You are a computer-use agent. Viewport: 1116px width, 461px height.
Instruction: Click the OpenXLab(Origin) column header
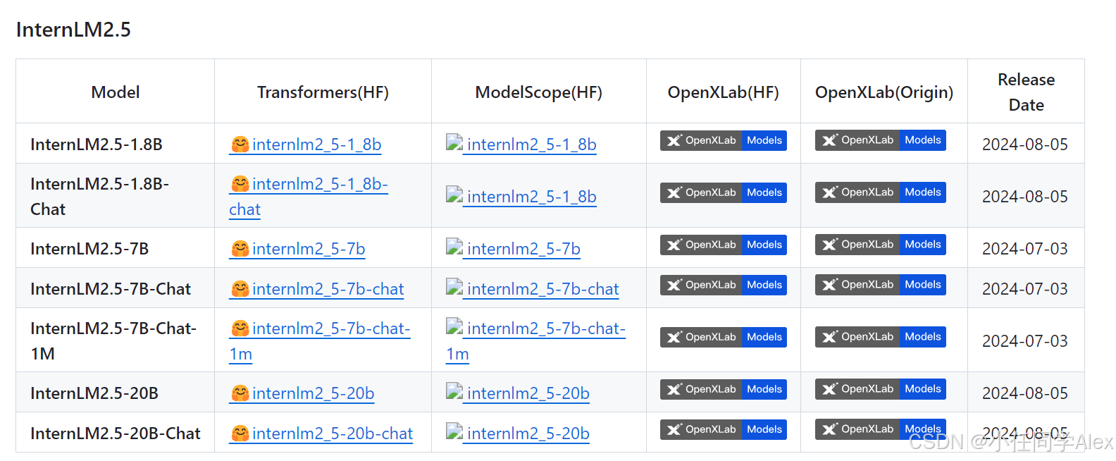(x=884, y=92)
